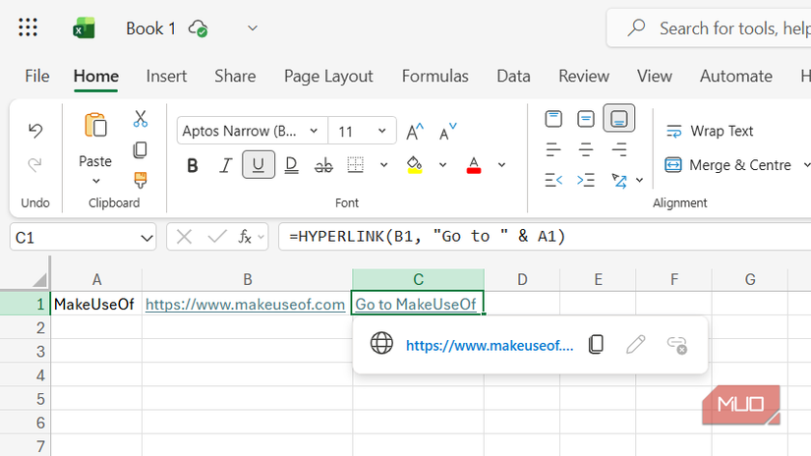The height and width of the screenshot is (456, 811).
Task: Open text orientation dropdown arrow
Action: pyautogui.click(x=640, y=181)
